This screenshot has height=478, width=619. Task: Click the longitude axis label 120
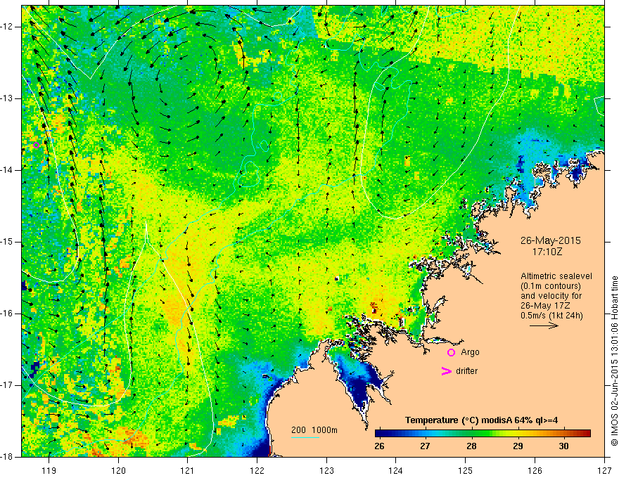coord(118,470)
